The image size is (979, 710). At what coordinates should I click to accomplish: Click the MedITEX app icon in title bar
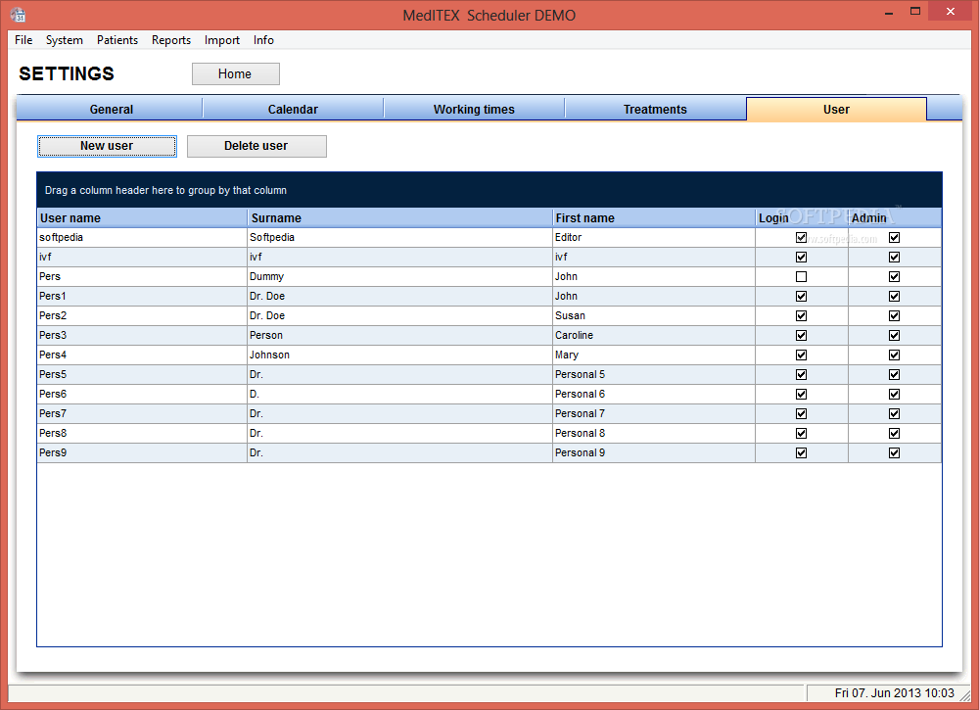(18, 15)
